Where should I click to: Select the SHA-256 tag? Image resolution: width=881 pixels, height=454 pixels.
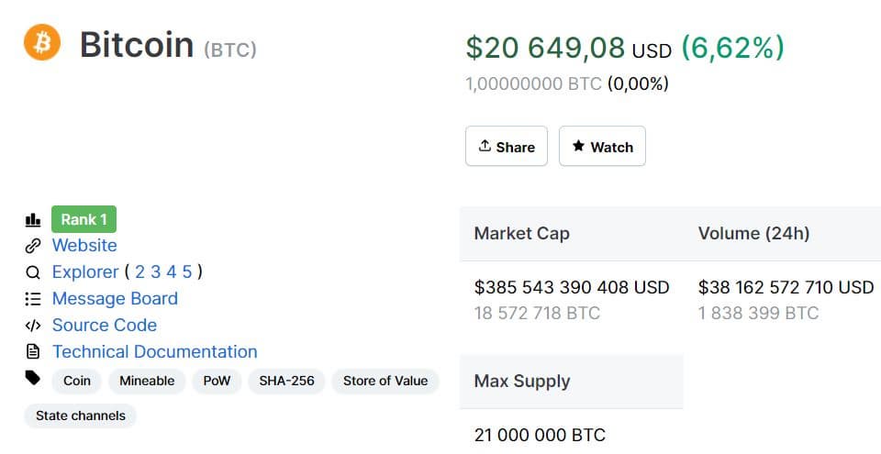coord(286,381)
